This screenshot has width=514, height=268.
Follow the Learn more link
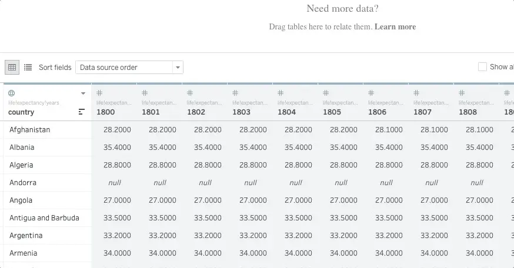pos(395,27)
